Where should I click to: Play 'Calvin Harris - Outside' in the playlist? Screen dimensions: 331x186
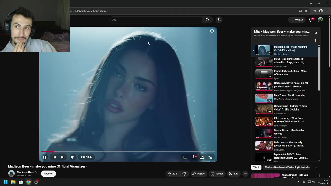coord(284,110)
